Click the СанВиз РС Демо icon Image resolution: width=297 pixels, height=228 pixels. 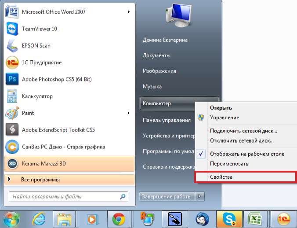pos(12,147)
